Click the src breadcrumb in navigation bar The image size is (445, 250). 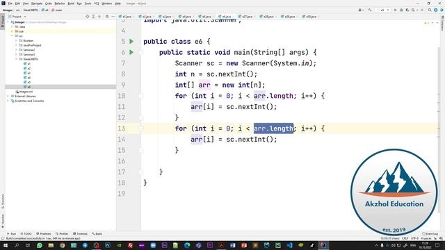click(17, 10)
